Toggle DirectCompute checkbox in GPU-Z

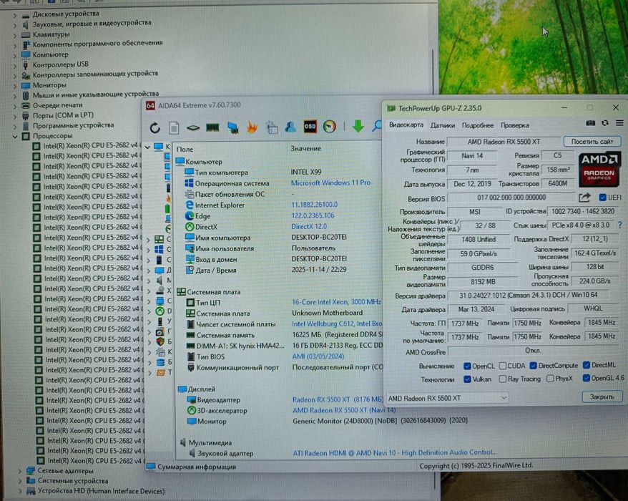pyautogui.click(x=533, y=366)
